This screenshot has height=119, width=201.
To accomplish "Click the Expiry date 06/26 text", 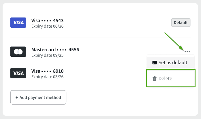I will tap(47, 26).
